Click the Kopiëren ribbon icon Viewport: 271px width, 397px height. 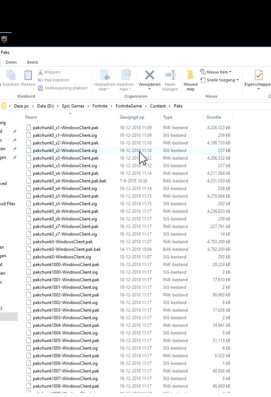pyautogui.click(x=11, y=75)
